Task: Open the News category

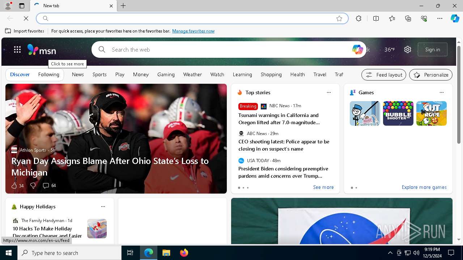Action: click(x=78, y=74)
